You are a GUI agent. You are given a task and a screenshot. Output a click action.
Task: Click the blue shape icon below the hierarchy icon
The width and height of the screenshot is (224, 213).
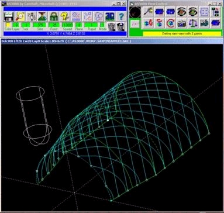tap(216, 23)
